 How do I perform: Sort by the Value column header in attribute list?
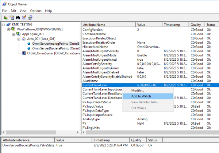click(149, 25)
